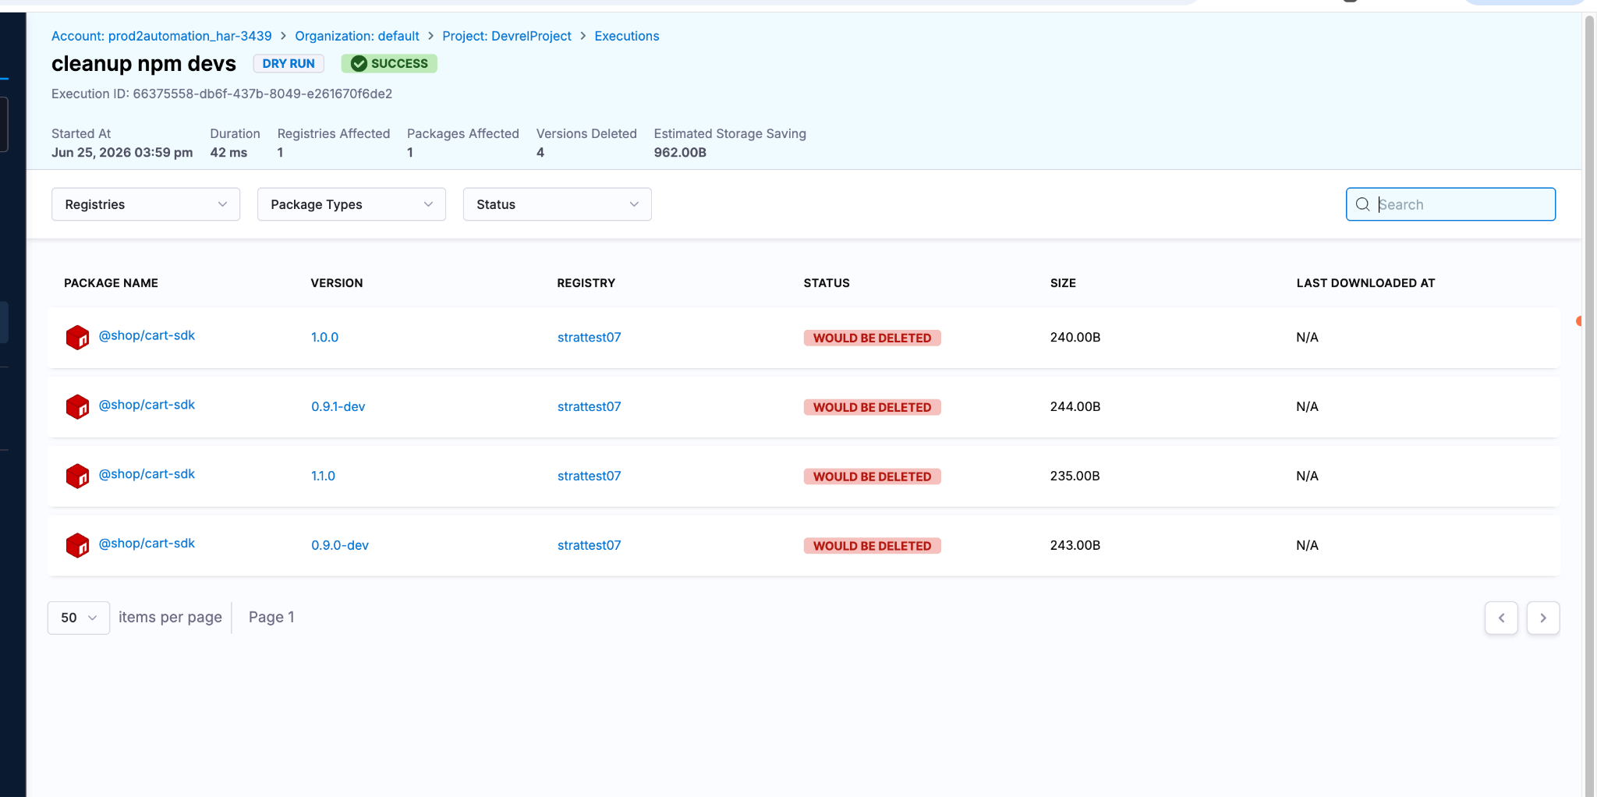Click the 240.00B size value
1597x797 pixels.
coord(1075,338)
